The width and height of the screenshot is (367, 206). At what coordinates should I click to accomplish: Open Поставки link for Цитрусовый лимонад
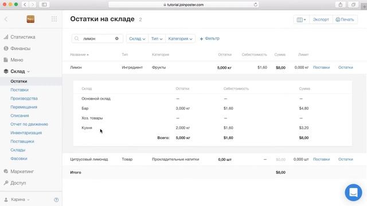[x=321, y=159]
